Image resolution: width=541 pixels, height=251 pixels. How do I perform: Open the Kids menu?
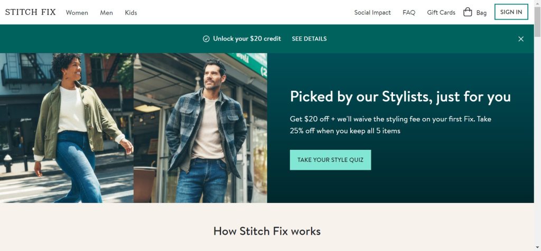tap(131, 13)
